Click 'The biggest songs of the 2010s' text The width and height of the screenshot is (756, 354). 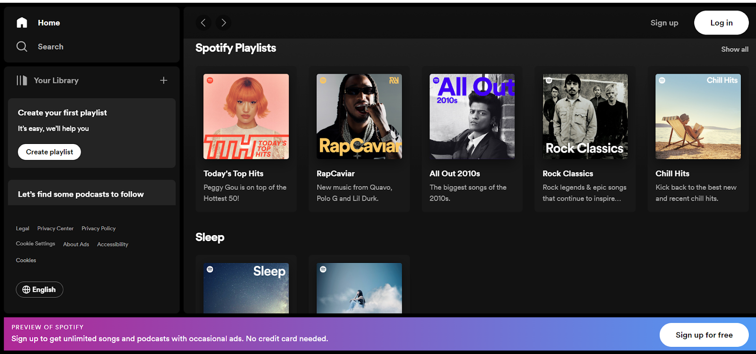click(x=468, y=193)
